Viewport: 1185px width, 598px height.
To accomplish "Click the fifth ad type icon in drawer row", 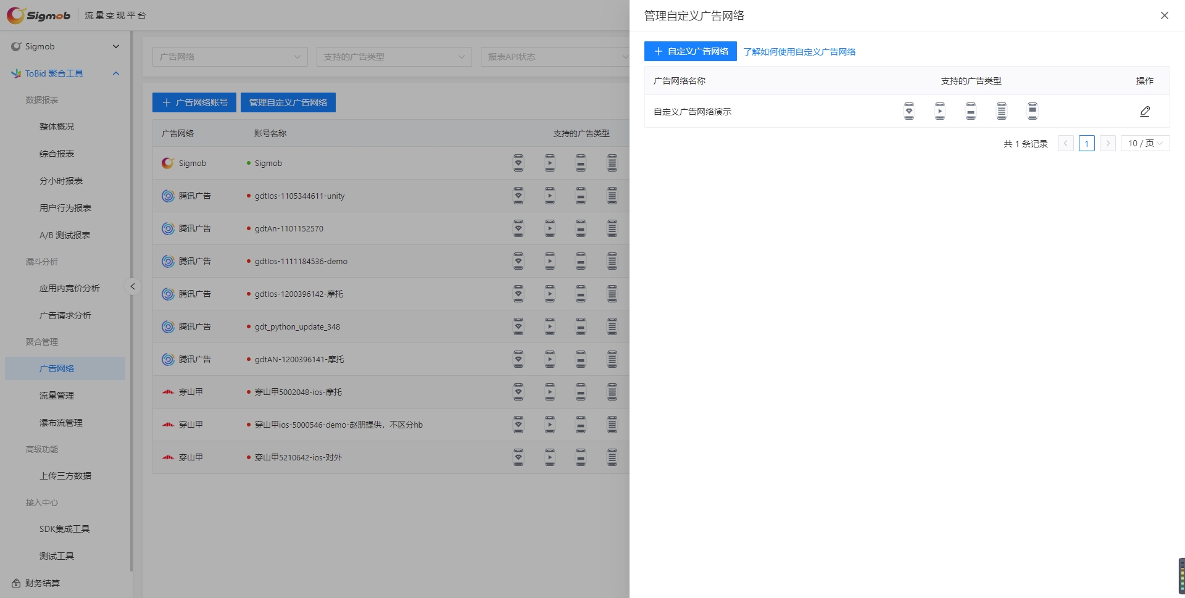I will [x=1033, y=111].
